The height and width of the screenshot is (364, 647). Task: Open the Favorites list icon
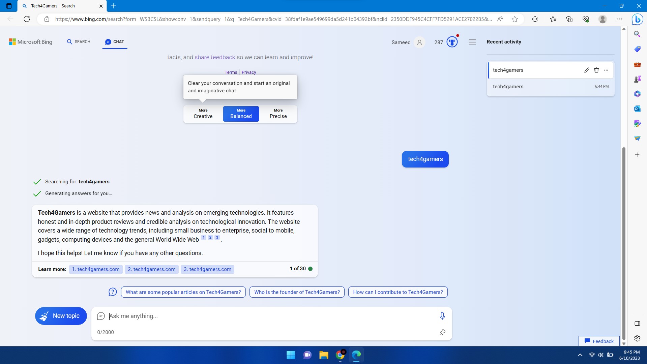pos(553,19)
